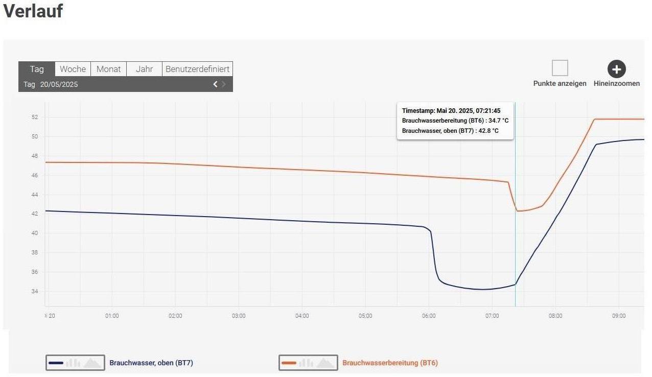This screenshot has width=652, height=377.
Task: Select area chart style for Brauchwasserbereitung (BT6)
Action: [325, 363]
